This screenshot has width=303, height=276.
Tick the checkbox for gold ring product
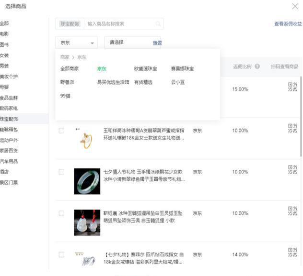tap(61, 131)
